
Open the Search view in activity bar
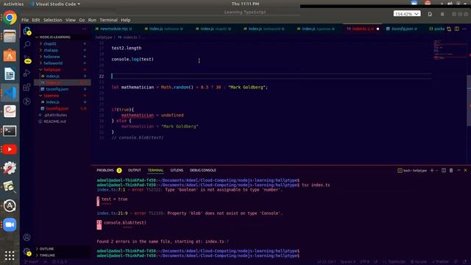pos(26,45)
